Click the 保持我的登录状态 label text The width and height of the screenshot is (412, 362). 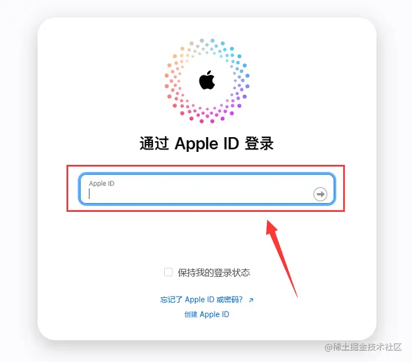tap(214, 273)
